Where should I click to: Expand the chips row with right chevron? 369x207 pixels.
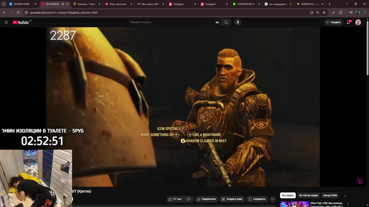point(345,195)
